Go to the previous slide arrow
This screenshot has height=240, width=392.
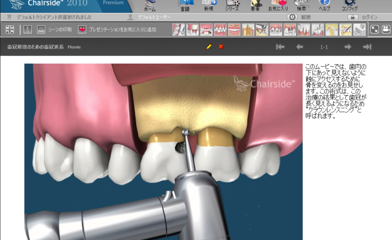(299, 47)
